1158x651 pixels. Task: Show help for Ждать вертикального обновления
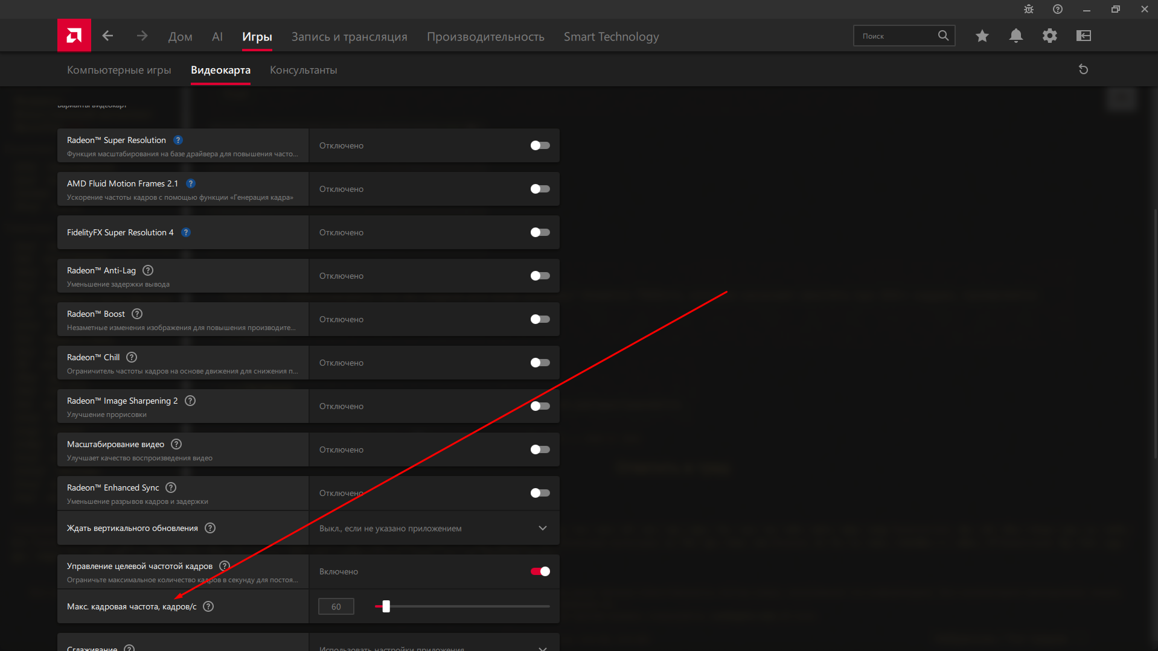tap(210, 528)
